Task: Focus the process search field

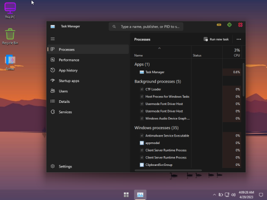Action: pos(146,27)
